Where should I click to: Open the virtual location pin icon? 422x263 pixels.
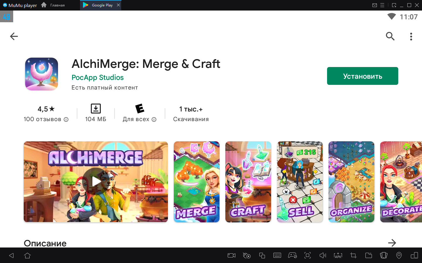click(399, 255)
